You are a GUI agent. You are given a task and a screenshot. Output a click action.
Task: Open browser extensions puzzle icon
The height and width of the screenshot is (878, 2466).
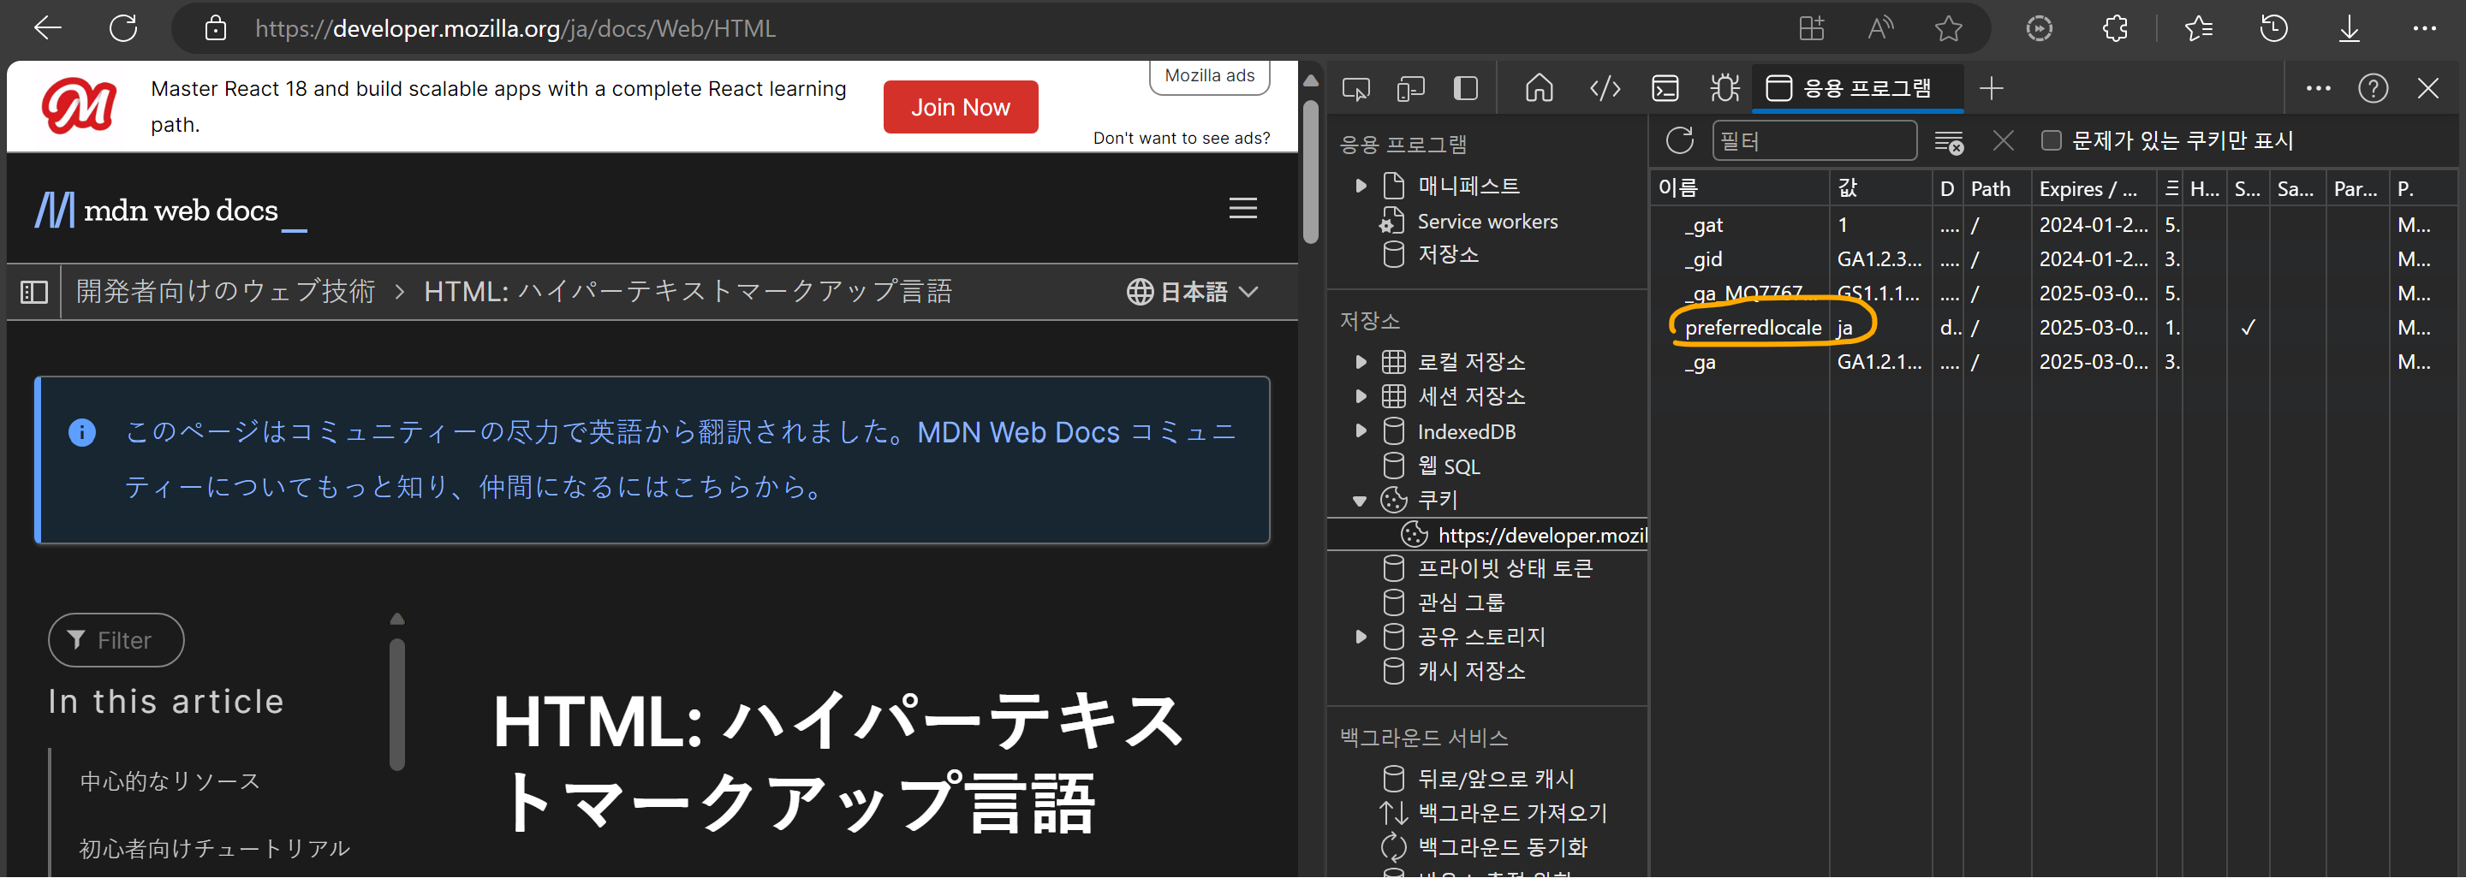coord(2115,29)
